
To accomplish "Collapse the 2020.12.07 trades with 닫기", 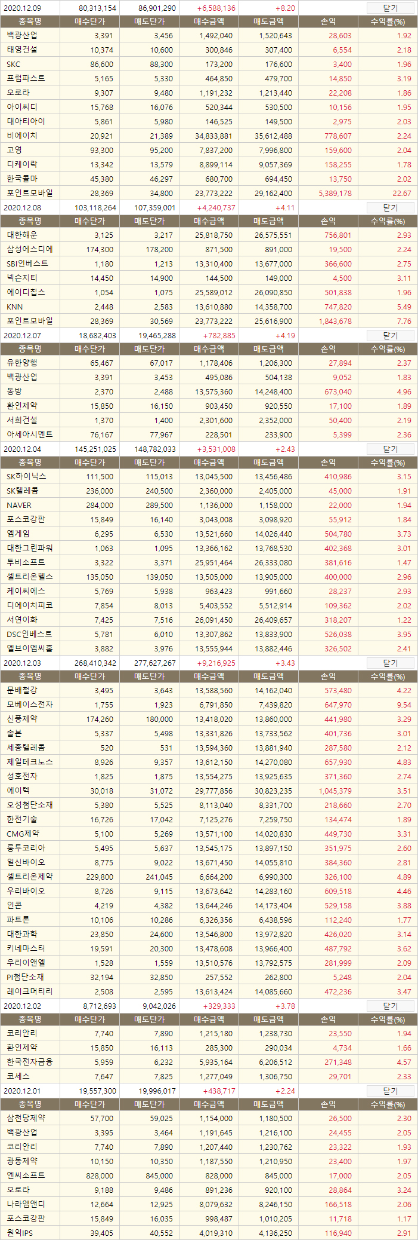I will click(x=390, y=336).
